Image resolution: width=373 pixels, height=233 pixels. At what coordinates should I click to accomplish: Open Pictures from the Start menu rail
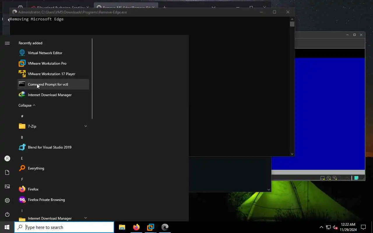pyautogui.click(x=7, y=186)
